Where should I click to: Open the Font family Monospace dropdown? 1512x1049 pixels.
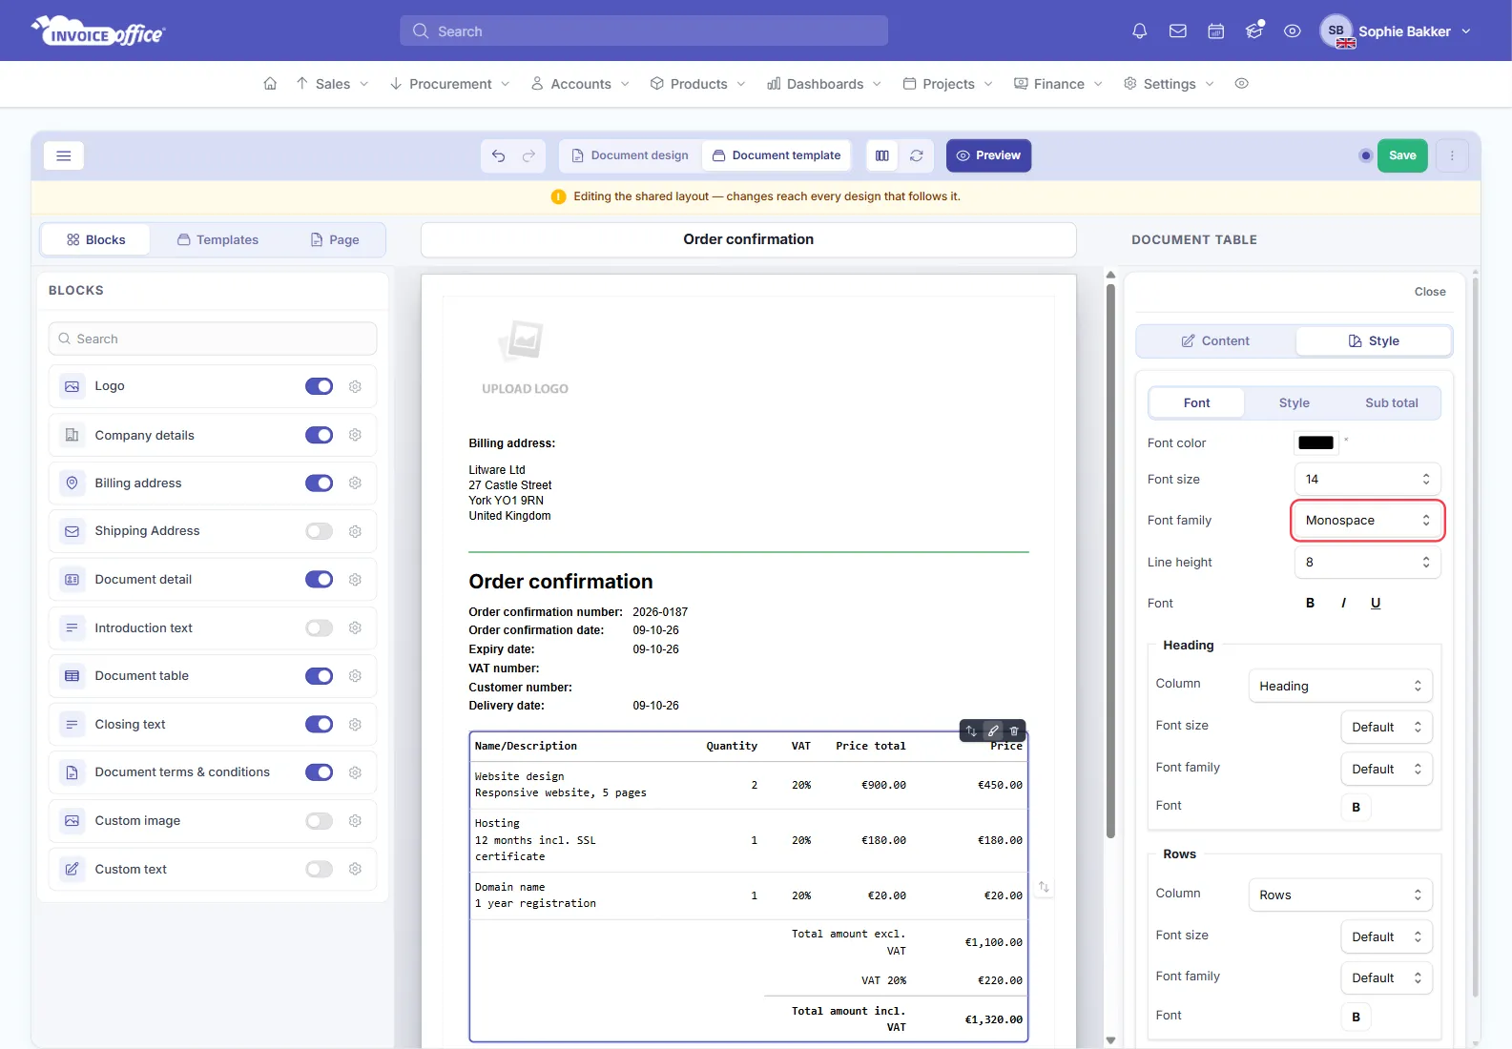click(1368, 521)
